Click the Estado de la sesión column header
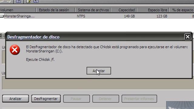Image resolution: width=194 pixels, height=109 pixels. (x=55, y=10)
